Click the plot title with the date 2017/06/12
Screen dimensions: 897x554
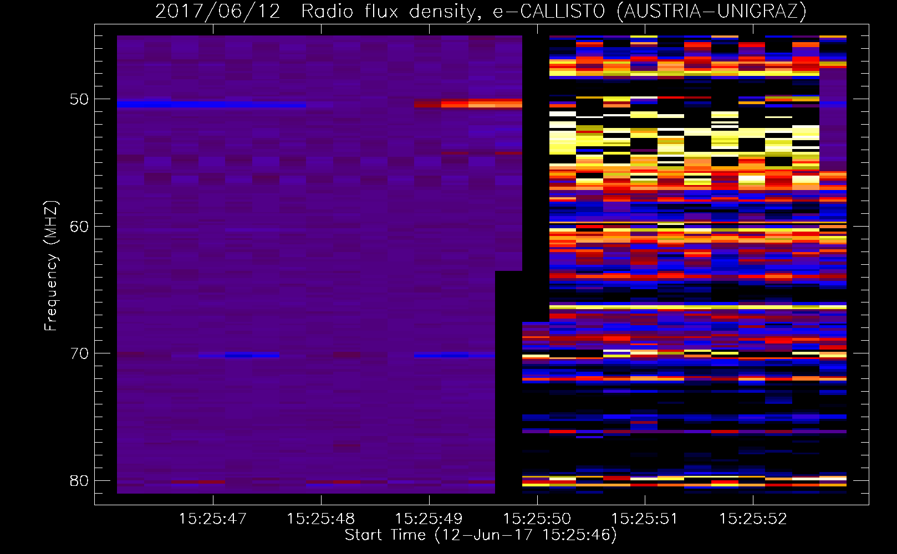click(481, 12)
